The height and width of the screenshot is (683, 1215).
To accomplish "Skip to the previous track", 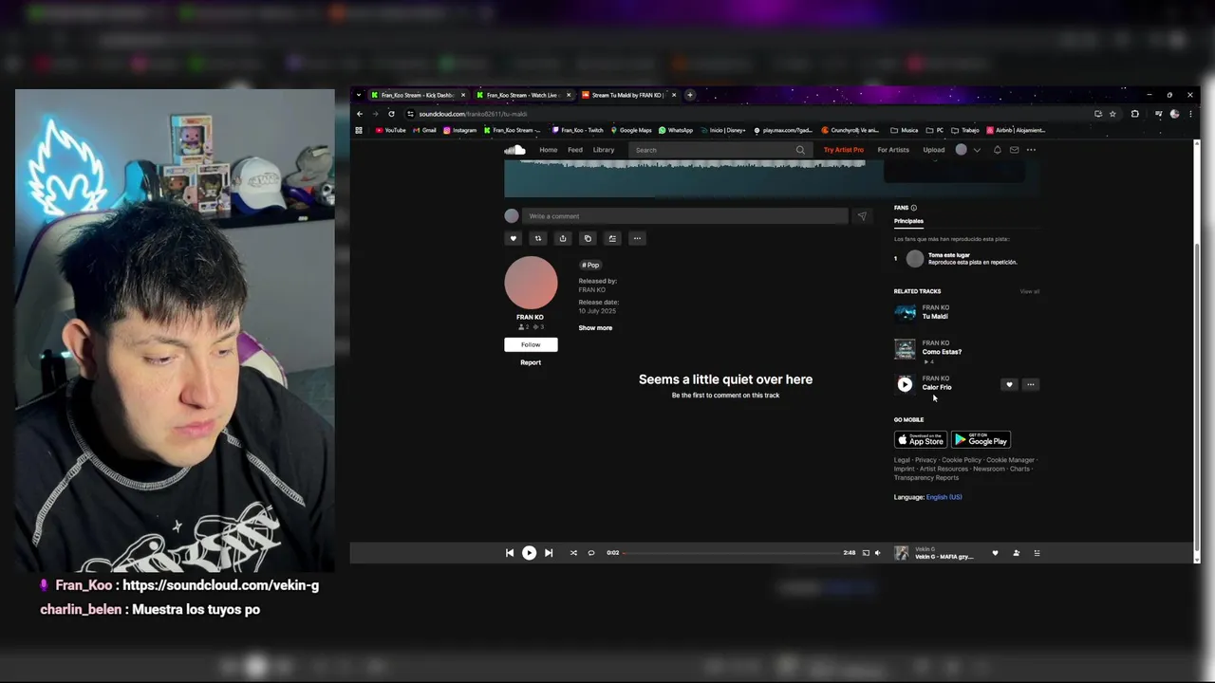I will pos(510,553).
